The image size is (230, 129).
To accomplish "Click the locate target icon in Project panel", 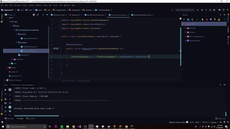I will (34, 15).
